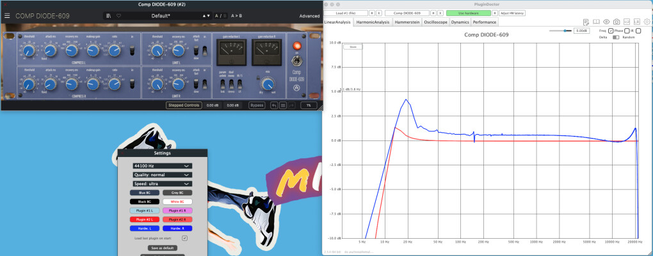653x256 pixels.
Task: Flip the M/S – L/R switch
Action: (x=240, y=84)
